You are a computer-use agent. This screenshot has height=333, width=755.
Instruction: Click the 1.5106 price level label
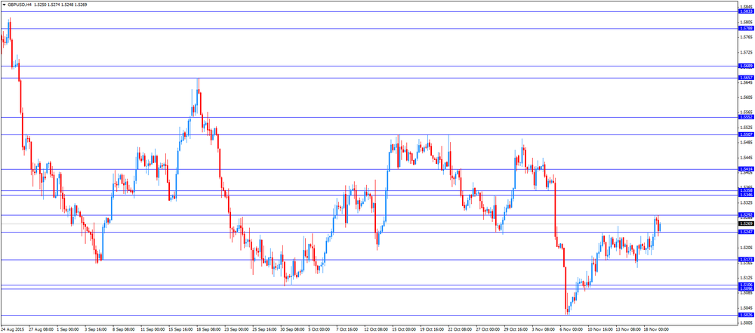(x=745, y=285)
